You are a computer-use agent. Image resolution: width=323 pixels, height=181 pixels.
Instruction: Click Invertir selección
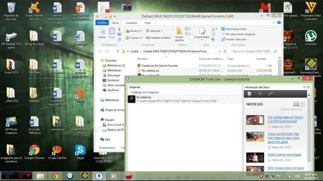pos(234,39)
